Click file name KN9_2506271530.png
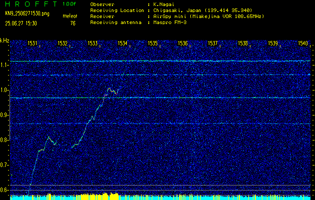The height and width of the screenshot is (200, 315). tap(27, 13)
